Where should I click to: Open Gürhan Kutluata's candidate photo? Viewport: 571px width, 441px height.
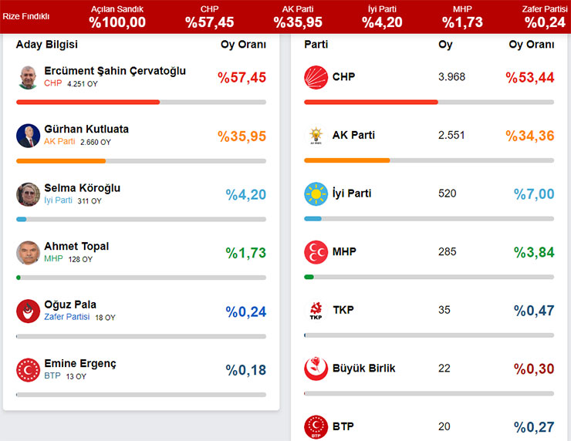point(29,136)
